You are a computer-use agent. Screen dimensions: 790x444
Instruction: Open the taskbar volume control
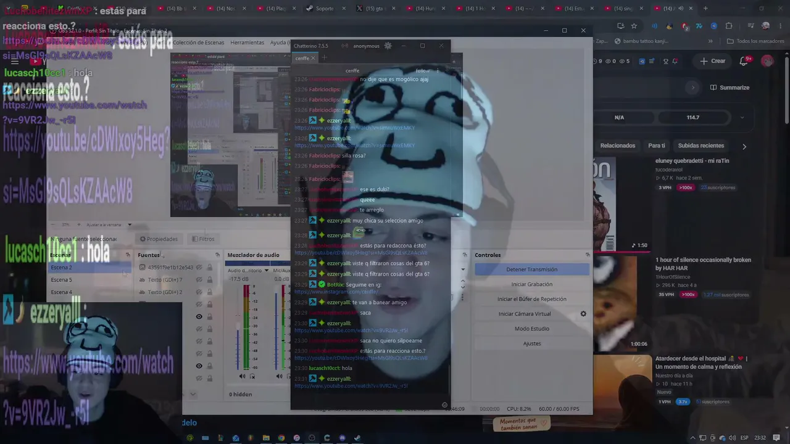point(732,438)
